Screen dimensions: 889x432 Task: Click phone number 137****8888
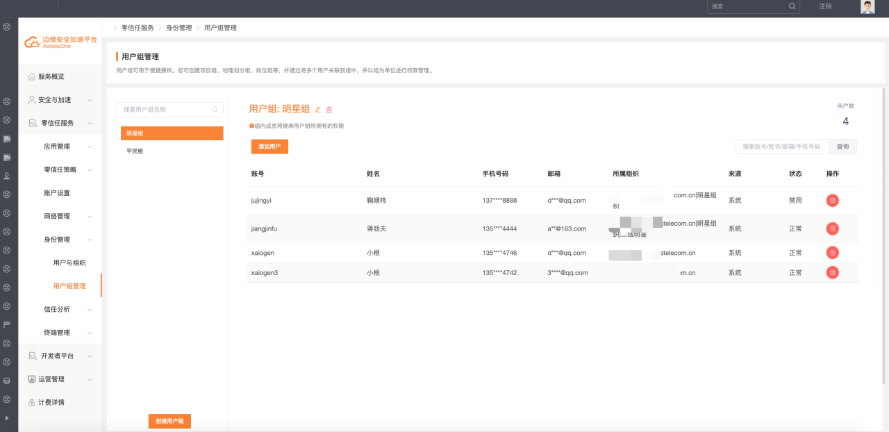pyautogui.click(x=499, y=201)
